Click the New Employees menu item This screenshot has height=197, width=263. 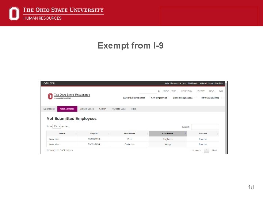click(159, 98)
